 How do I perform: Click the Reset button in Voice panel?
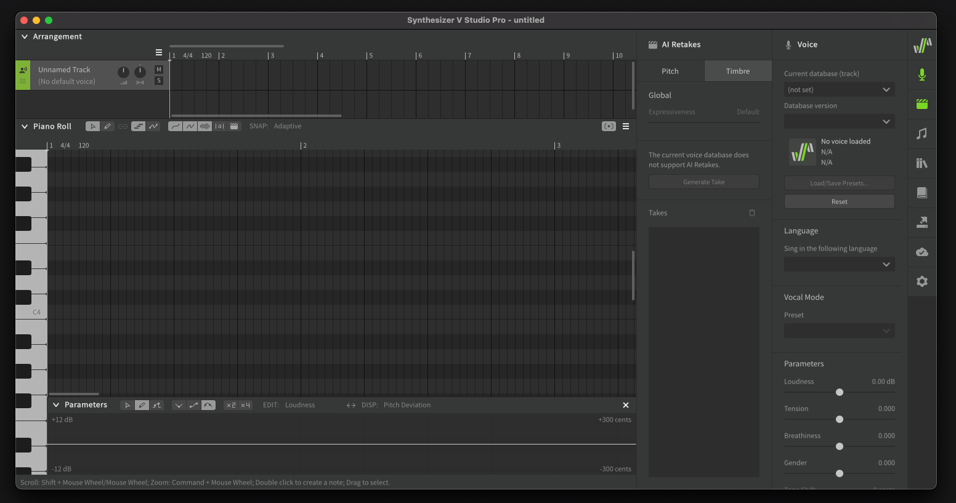coord(840,201)
